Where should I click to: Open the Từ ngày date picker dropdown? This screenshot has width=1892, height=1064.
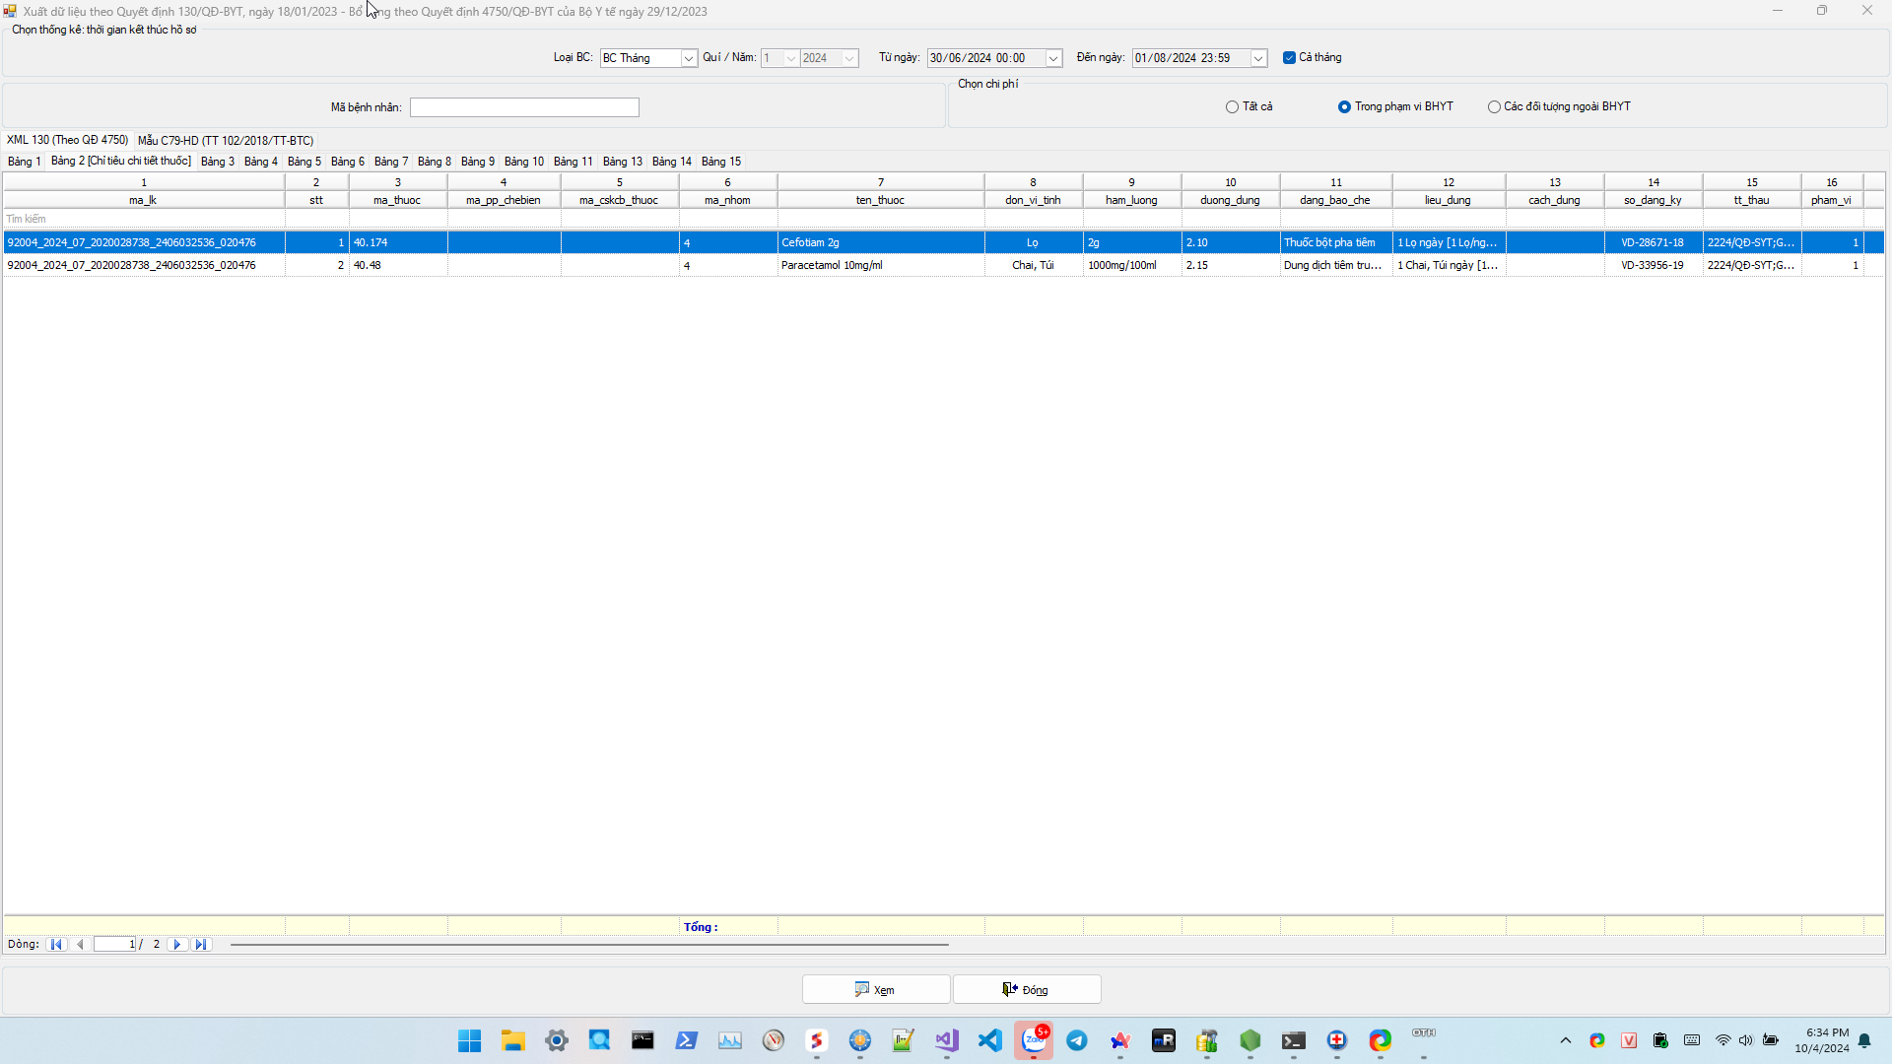[x=1052, y=59]
